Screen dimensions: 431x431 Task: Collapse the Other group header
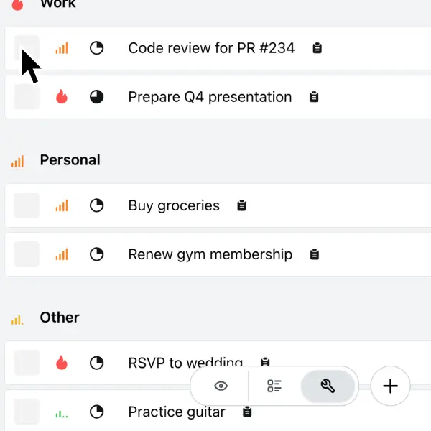pos(60,318)
